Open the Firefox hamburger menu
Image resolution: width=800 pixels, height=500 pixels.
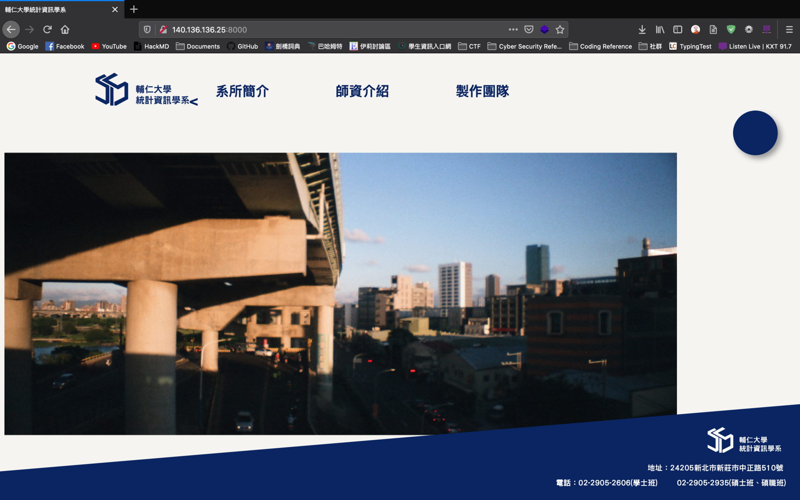click(789, 30)
